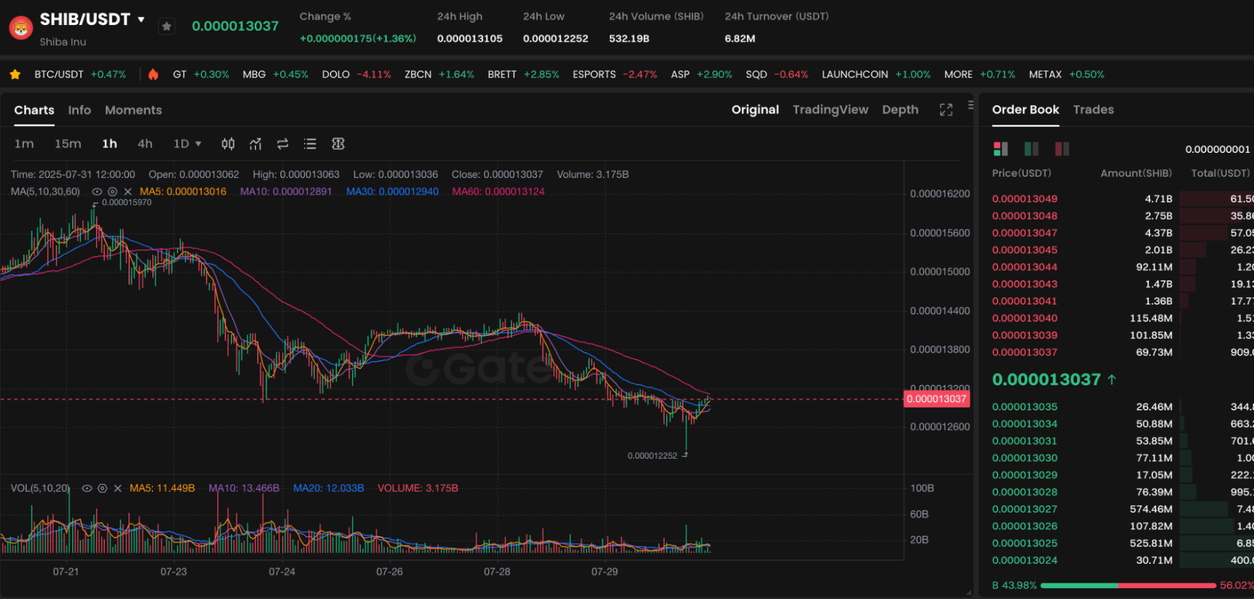1254x599 pixels.
Task: Open the METAX ticker link
Action: [x=1066, y=75]
